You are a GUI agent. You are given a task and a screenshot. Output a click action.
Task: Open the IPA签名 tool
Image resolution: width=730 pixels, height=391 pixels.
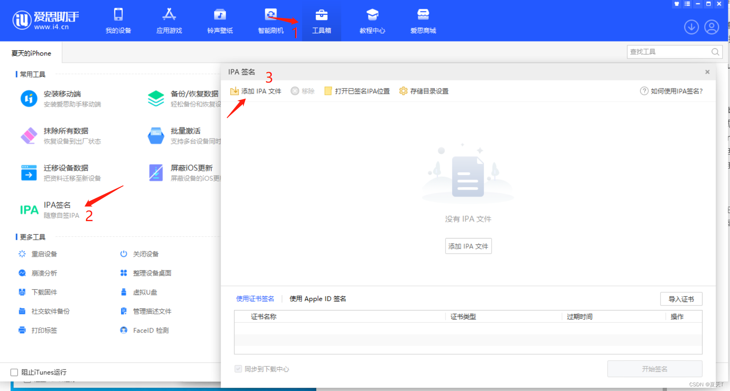click(50, 210)
